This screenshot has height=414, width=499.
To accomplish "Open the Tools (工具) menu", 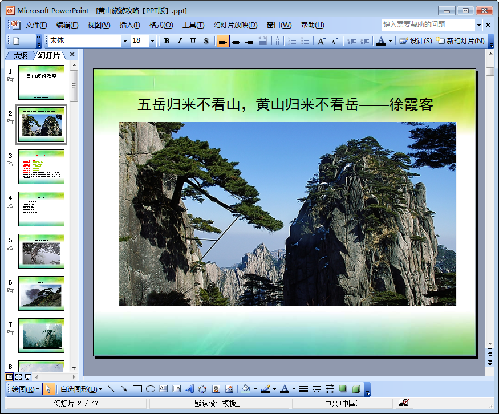I will [x=193, y=25].
